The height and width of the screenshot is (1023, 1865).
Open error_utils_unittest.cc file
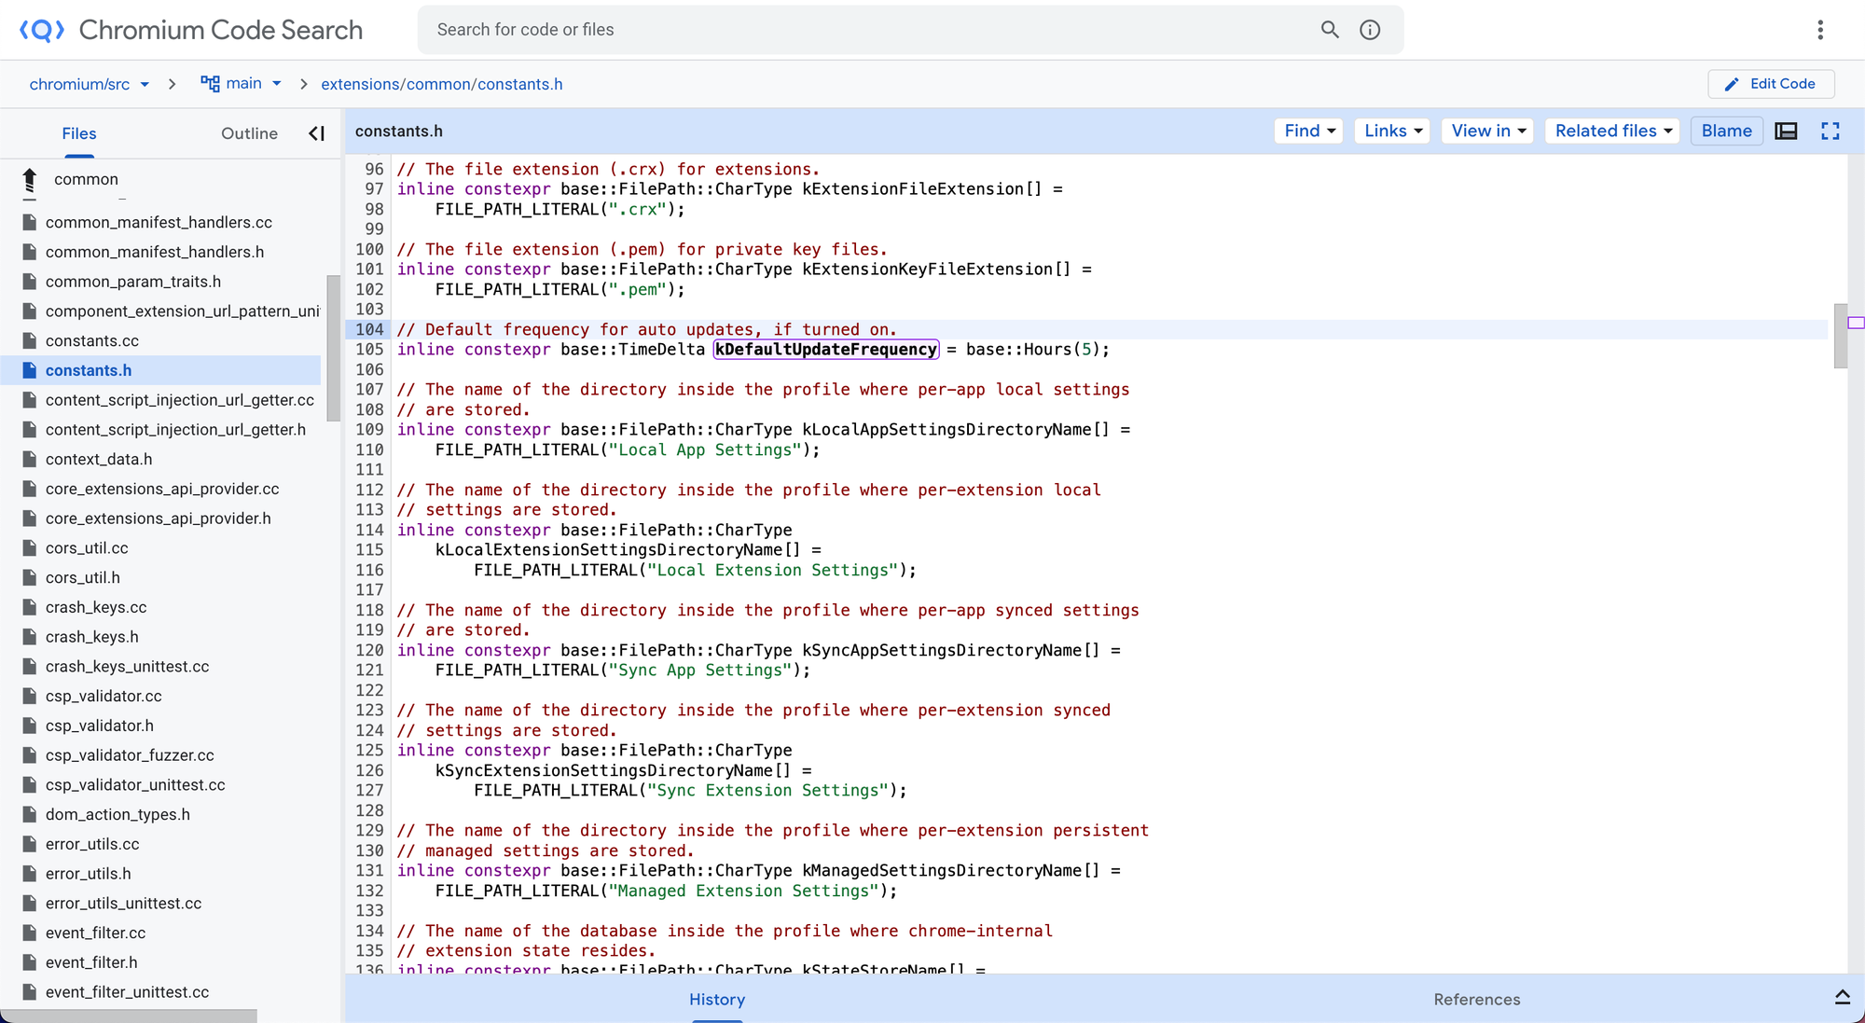tap(123, 904)
